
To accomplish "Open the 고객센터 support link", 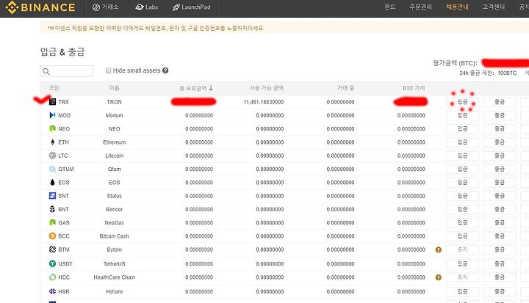I will (x=494, y=7).
